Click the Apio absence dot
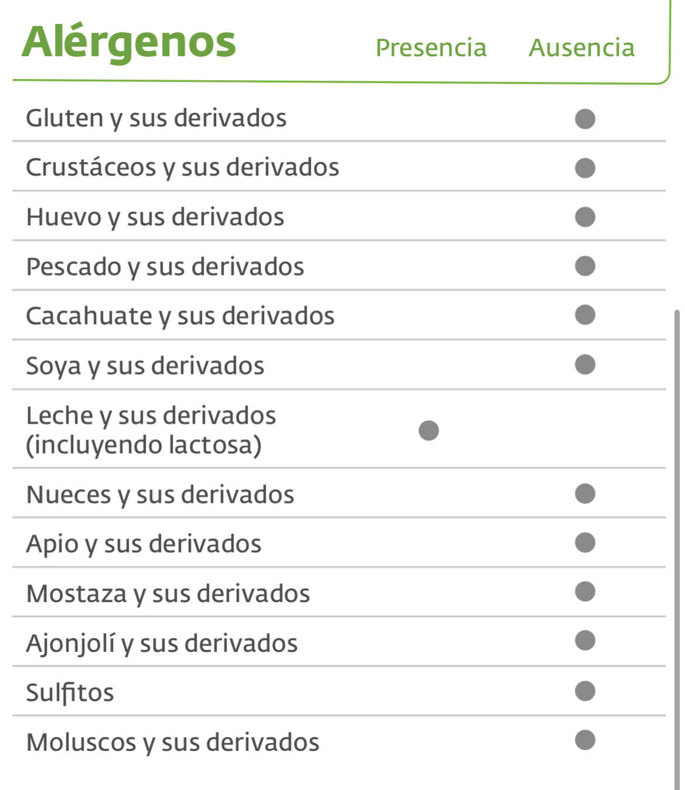This screenshot has width=685, height=790. pos(585,542)
